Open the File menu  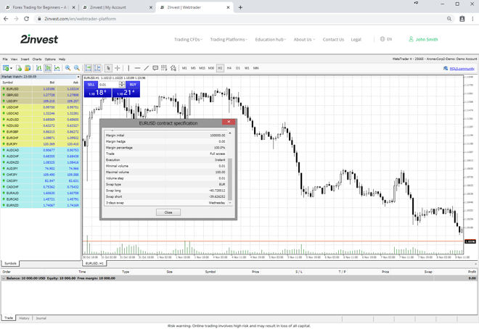5,59
